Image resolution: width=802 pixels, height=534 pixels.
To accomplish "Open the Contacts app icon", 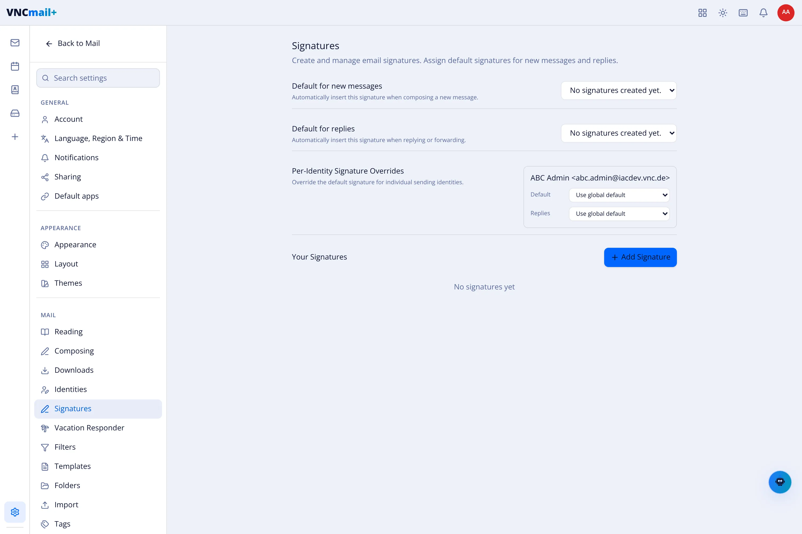I will (15, 89).
